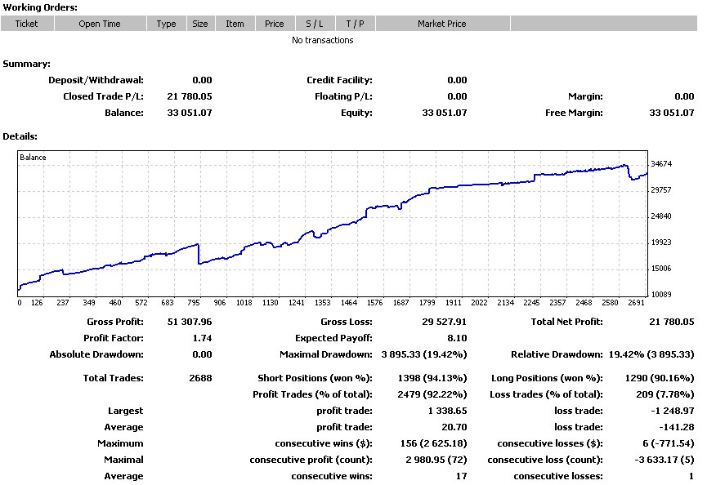Click the Absolute Drawdown label
Screen dimensions: 707x485
point(96,354)
